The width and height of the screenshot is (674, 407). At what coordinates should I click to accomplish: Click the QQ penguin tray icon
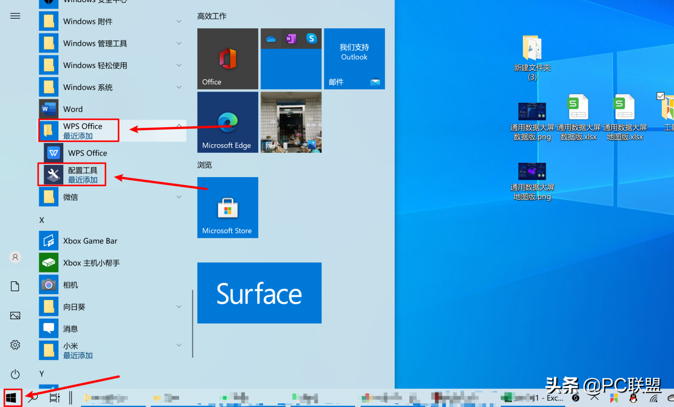coord(633,397)
